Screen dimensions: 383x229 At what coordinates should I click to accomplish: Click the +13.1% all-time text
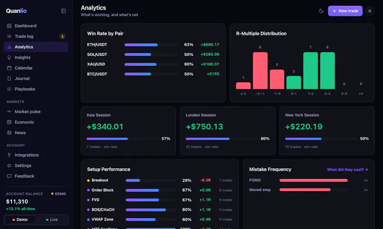tap(21, 209)
